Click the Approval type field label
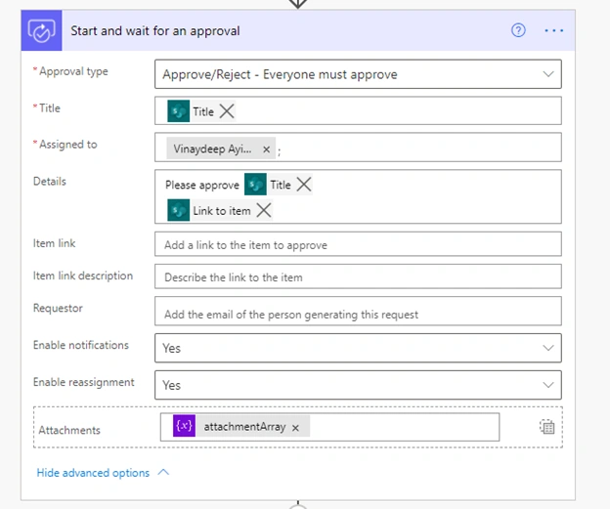610x509 pixels. pyautogui.click(x=73, y=71)
